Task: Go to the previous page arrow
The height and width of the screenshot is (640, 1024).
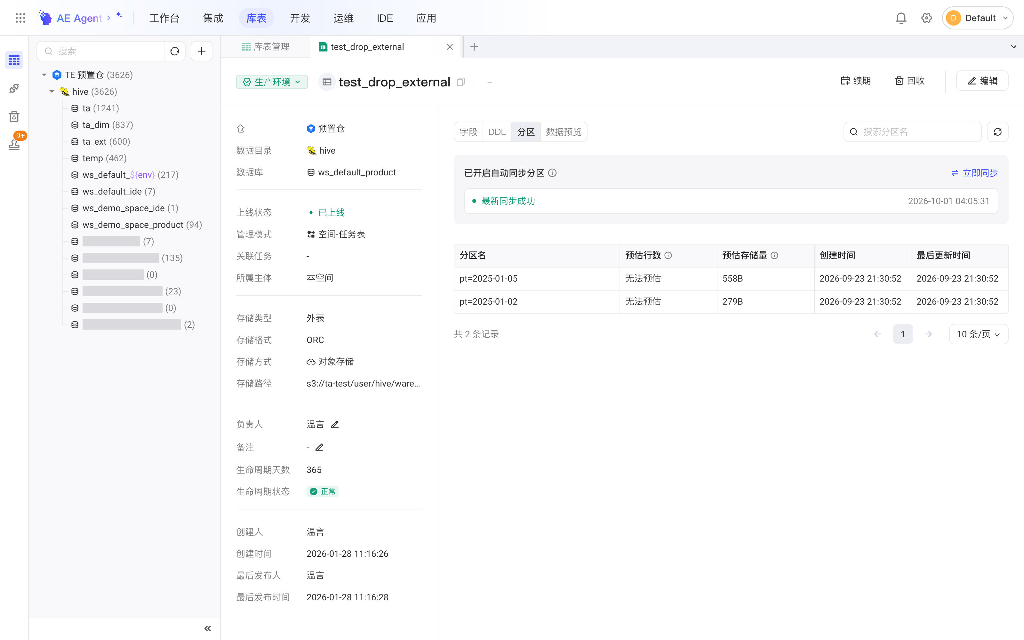Action: click(877, 334)
